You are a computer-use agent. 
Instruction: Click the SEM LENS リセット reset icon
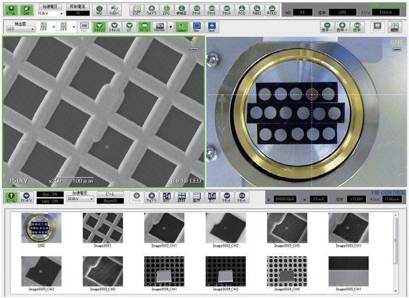[x=211, y=10]
